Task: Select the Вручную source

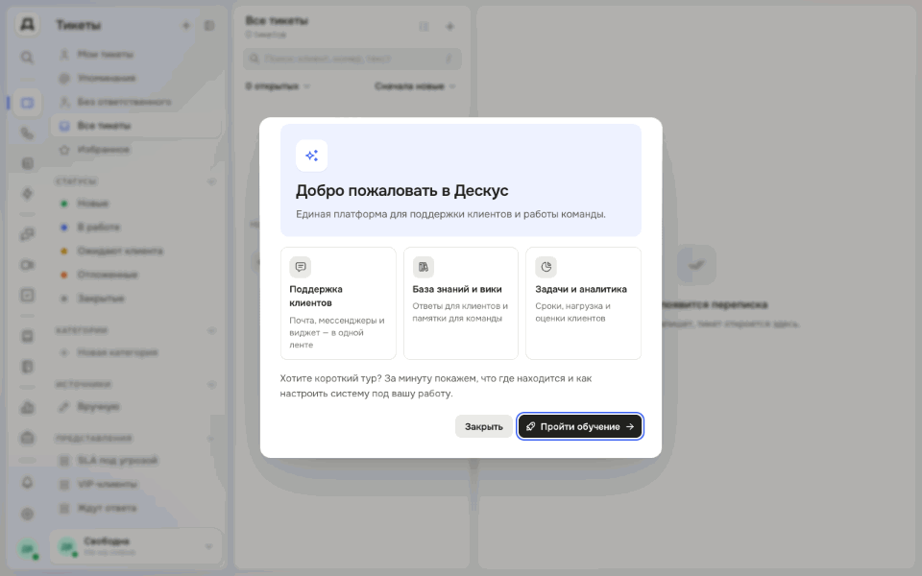Action: point(135,407)
